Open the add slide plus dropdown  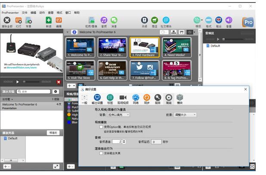71,86
